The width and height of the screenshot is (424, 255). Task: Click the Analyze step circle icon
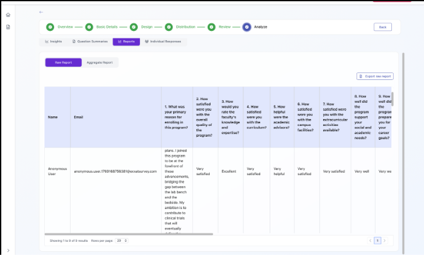pyautogui.click(x=246, y=27)
